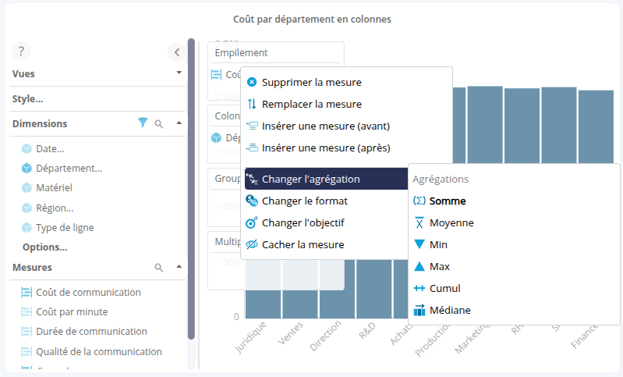623x377 pixels.
Task: Click the Dimensions filter funnel icon
Action: click(143, 123)
